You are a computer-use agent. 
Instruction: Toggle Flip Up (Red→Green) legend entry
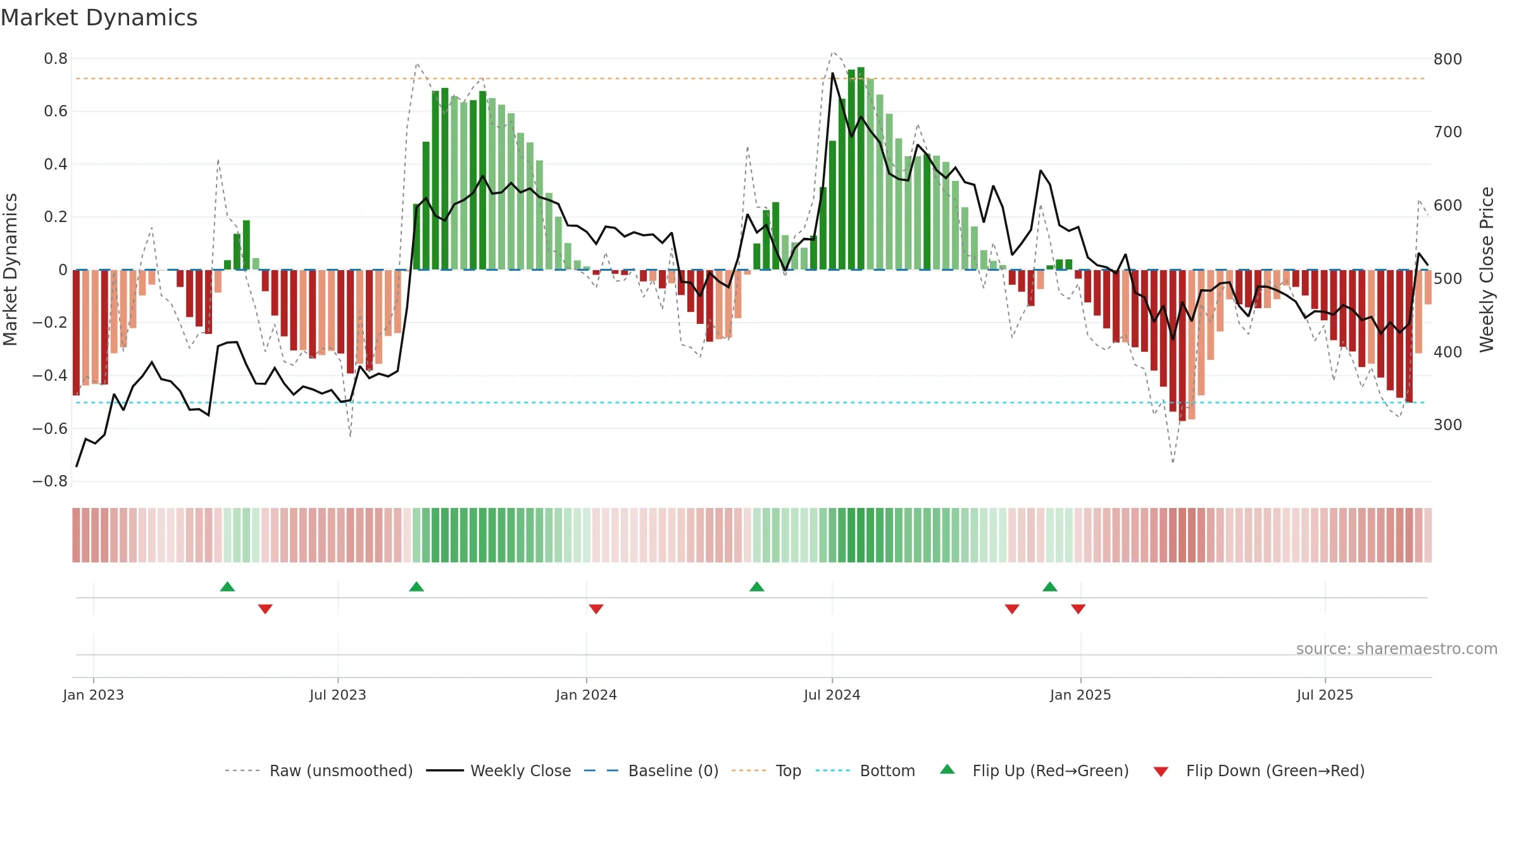tap(1034, 770)
